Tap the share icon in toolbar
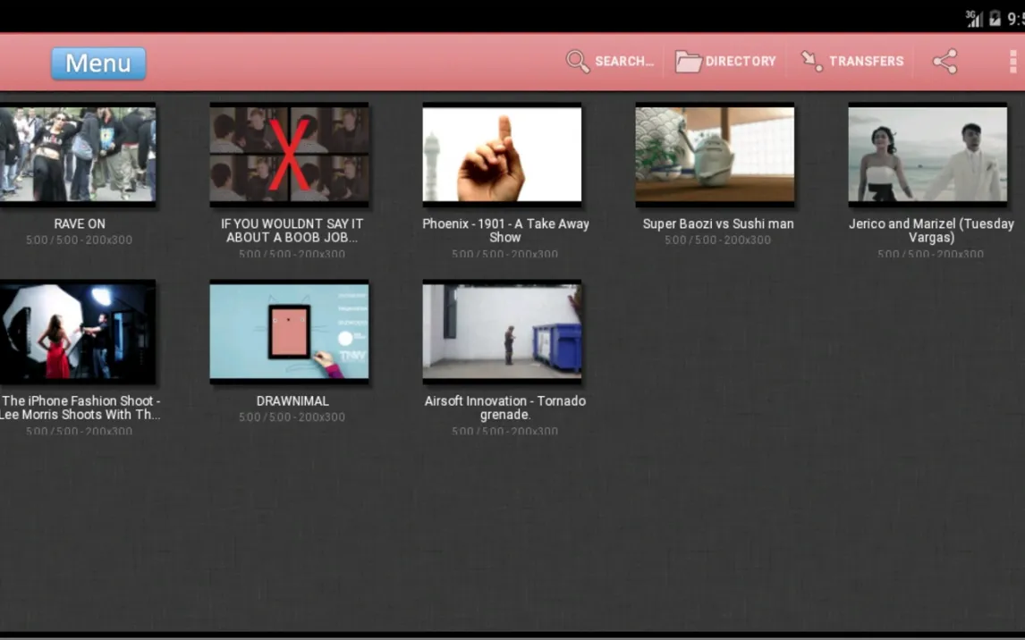 [x=945, y=62]
